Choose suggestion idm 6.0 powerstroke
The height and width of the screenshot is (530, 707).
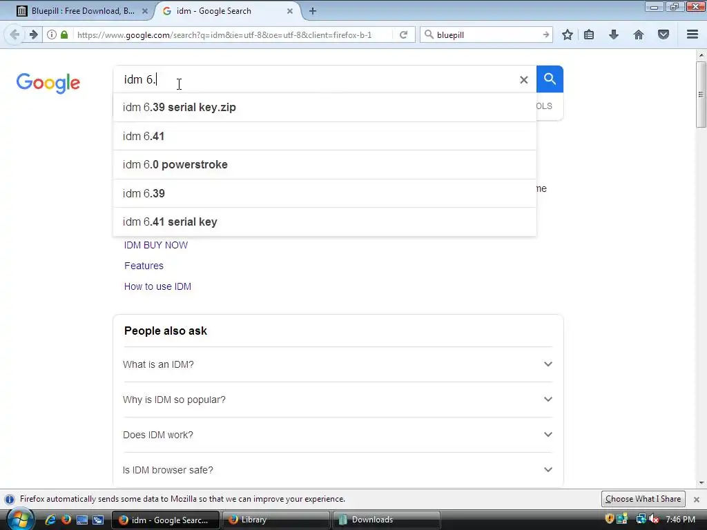pyautogui.click(x=325, y=164)
